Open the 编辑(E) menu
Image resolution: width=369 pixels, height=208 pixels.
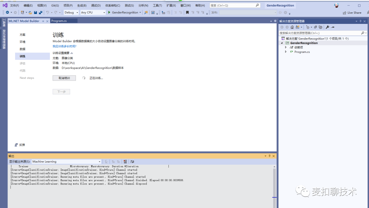pyautogui.click(x=28, y=5)
